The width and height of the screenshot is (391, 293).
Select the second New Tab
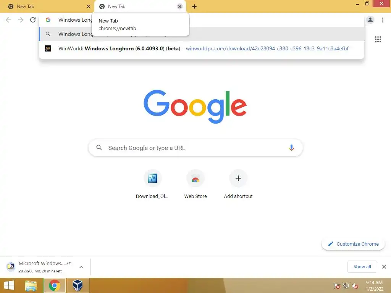tap(141, 6)
